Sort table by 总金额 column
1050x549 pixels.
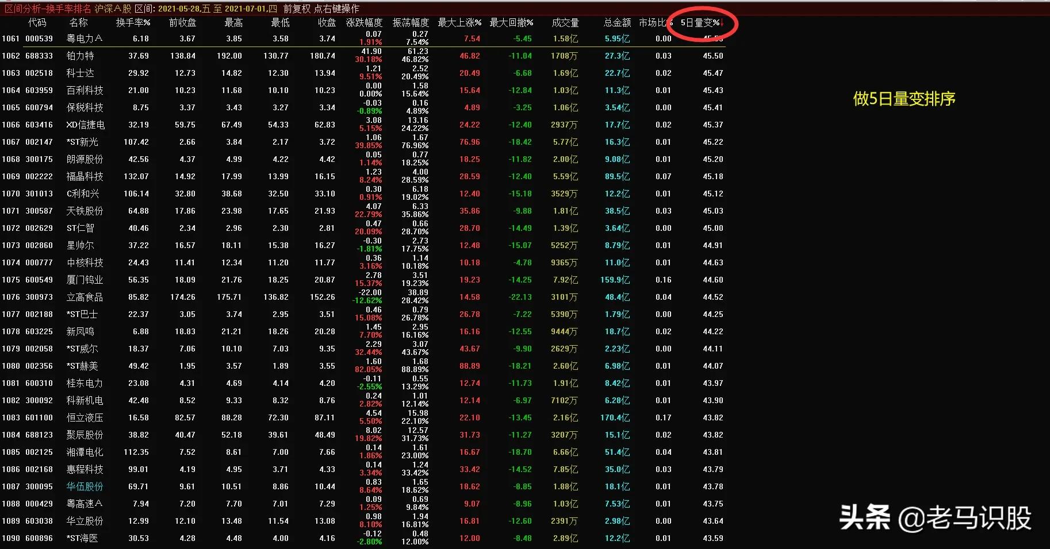click(616, 23)
